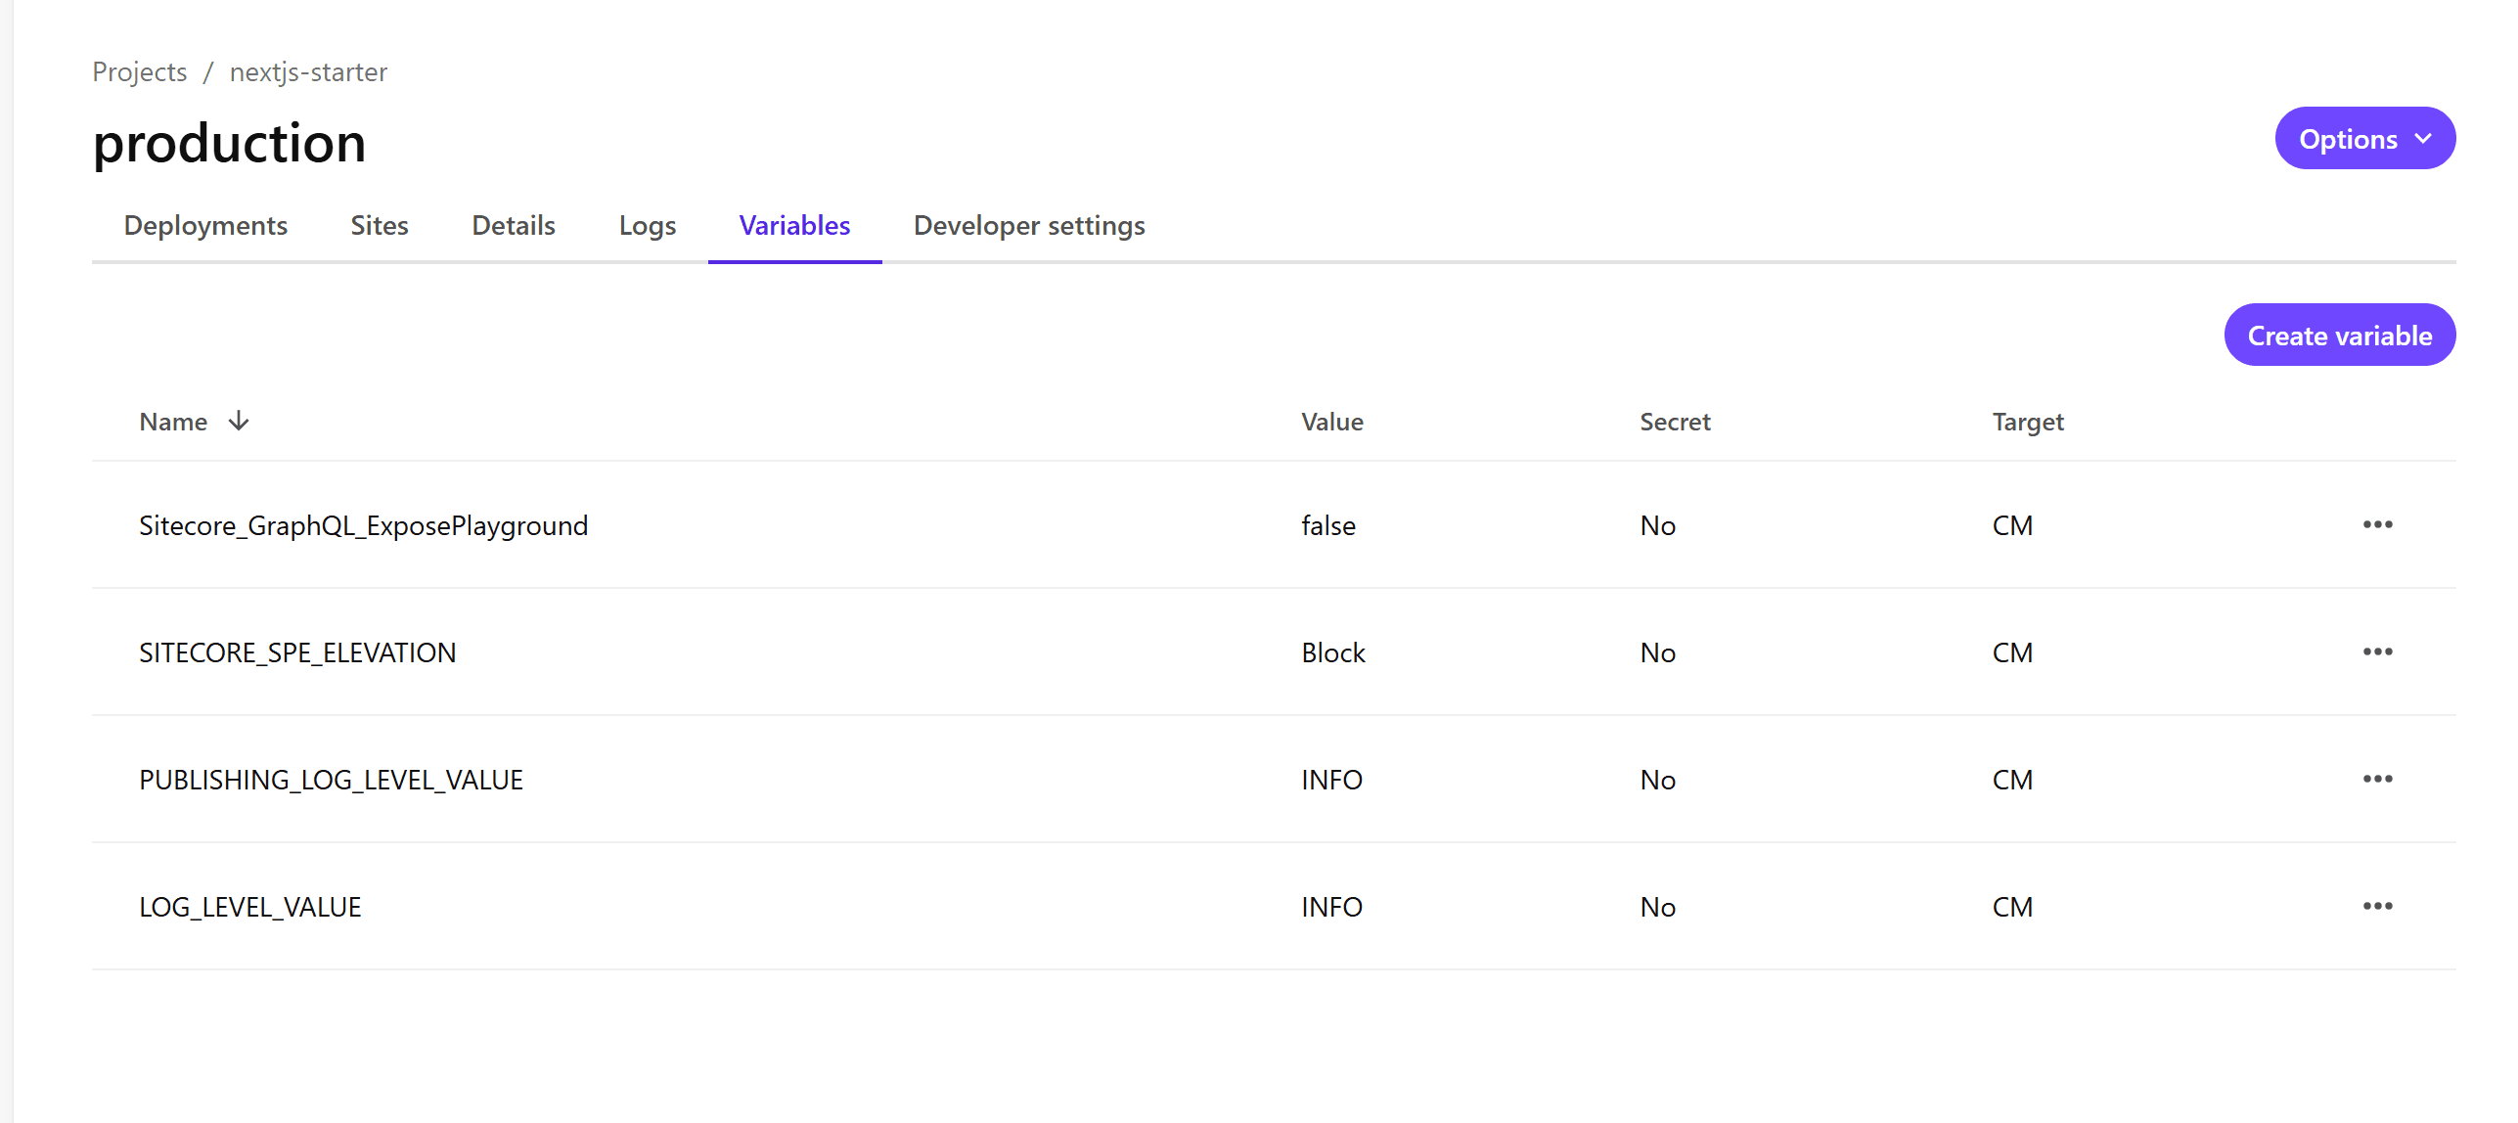Click the Options chevron icon
Viewport: 2518px width, 1123px height.
(x=2423, y=139)
